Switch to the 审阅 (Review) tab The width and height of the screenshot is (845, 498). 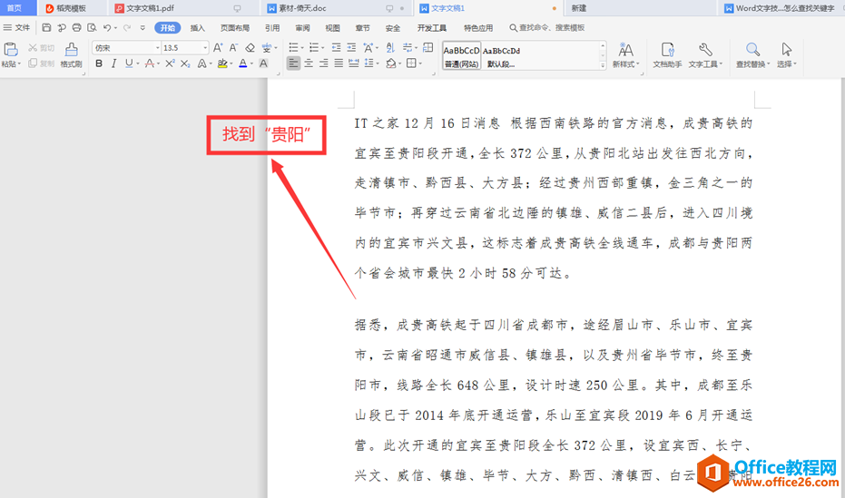click(302, 27)
